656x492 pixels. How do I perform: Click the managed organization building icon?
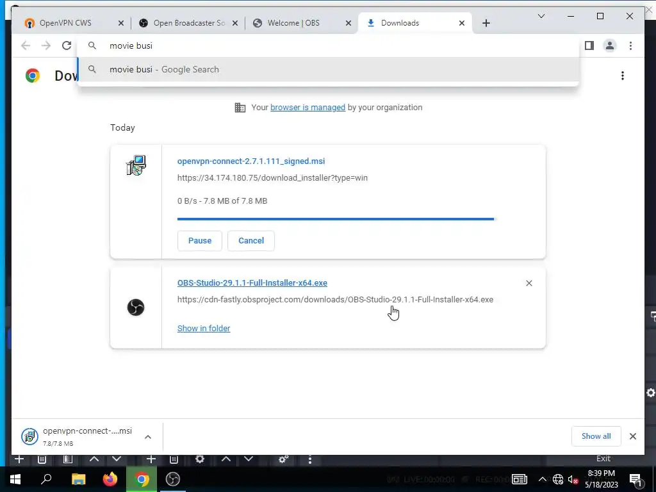[240, 108]
